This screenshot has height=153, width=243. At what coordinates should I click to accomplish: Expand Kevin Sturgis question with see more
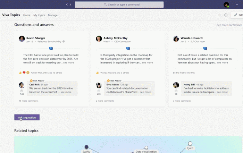click(x=69, y=62)
